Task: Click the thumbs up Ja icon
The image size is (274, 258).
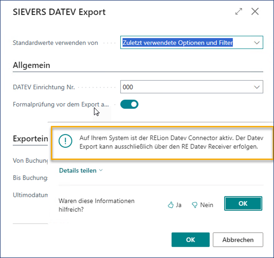Action: (x=171, y=205)
